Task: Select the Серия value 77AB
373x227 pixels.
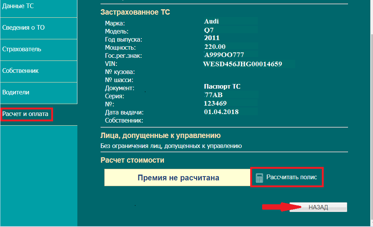Action: click(213, 95)
